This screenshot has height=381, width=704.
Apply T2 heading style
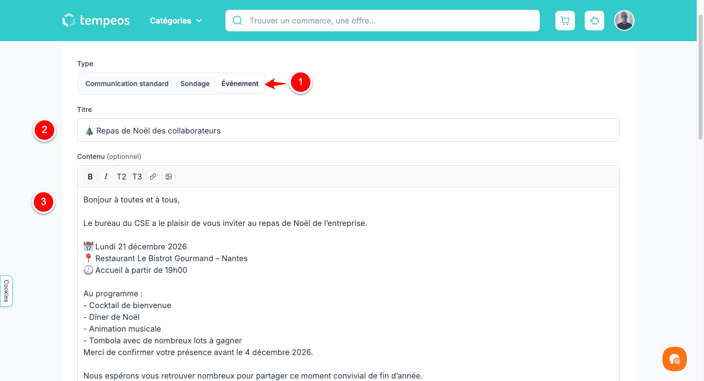click(122, 177)
